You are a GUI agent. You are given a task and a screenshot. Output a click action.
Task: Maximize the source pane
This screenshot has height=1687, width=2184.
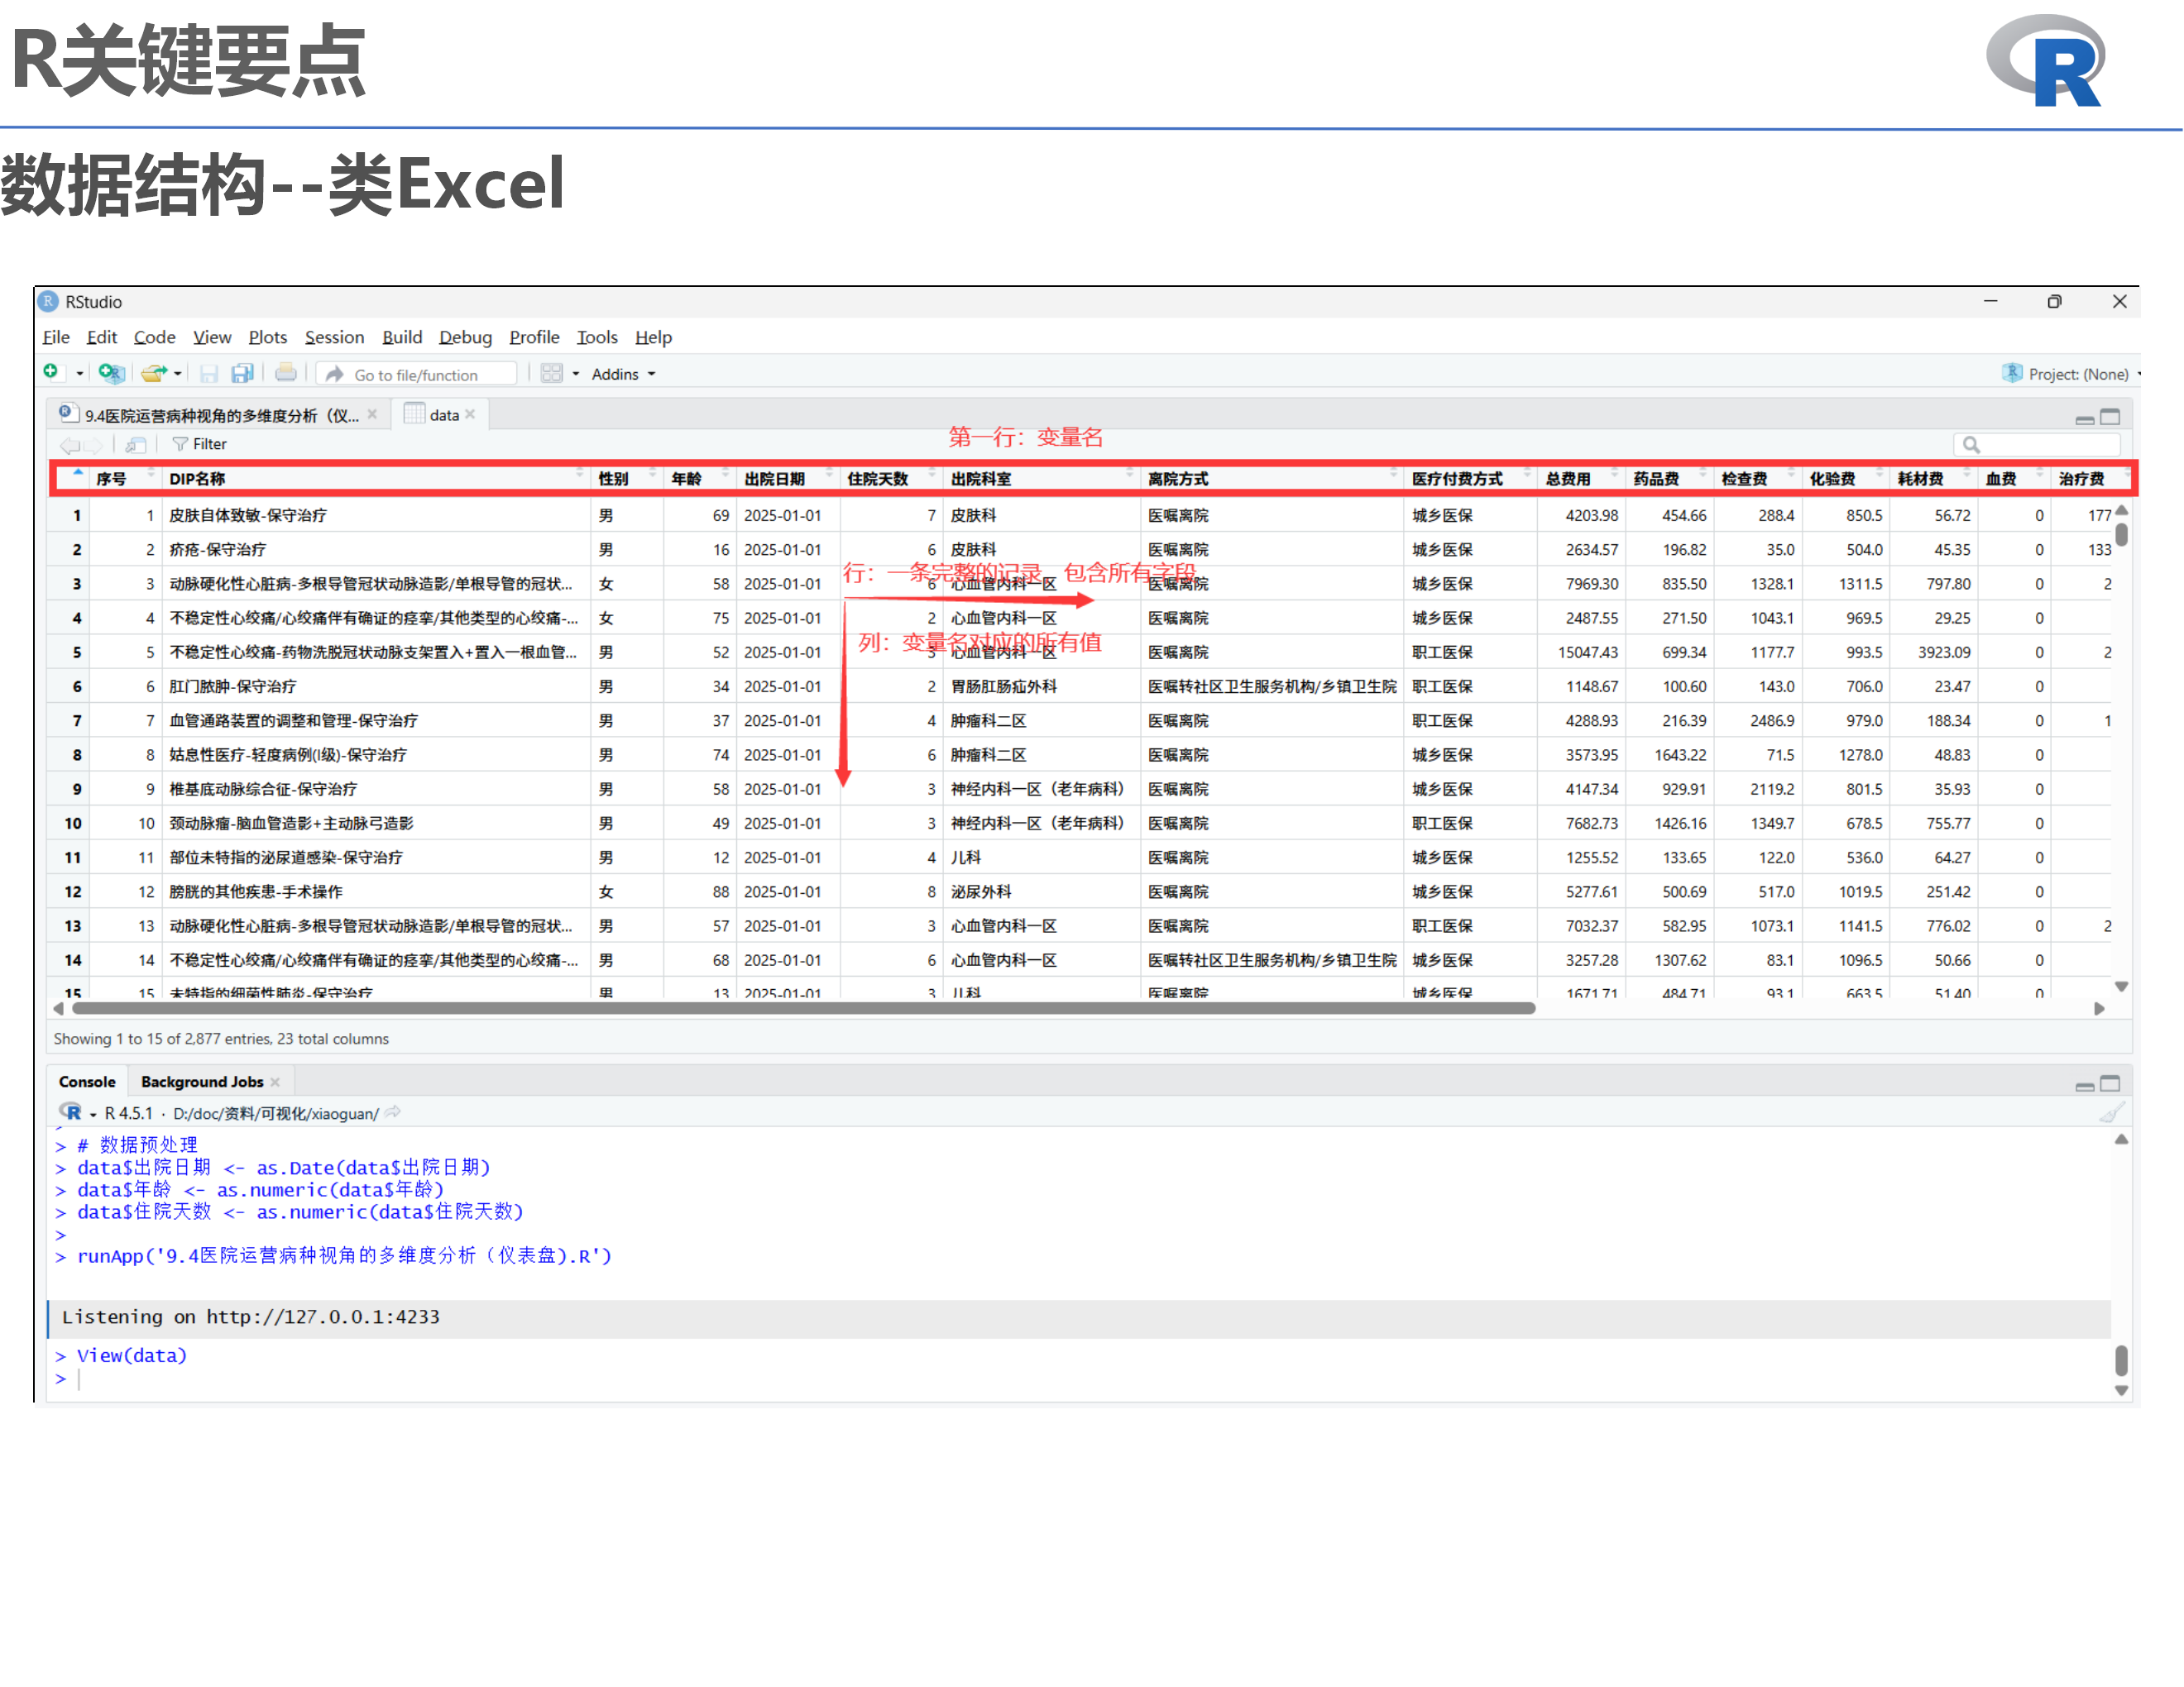[2110, 417]
